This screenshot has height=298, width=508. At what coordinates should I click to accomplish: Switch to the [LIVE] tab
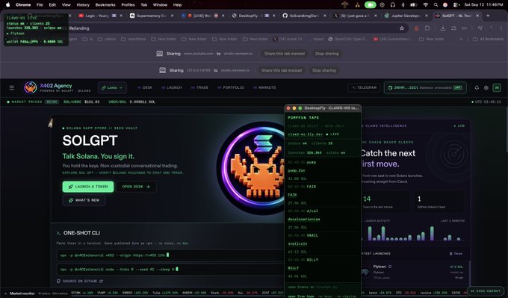[x=202, y=16]
